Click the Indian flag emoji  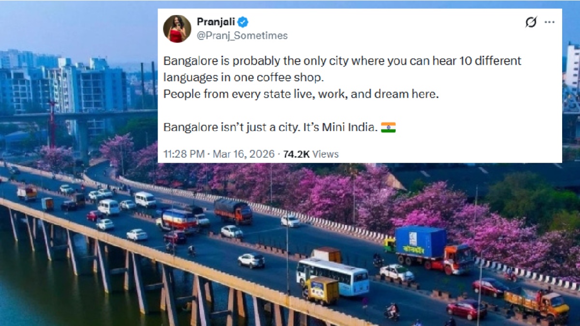(388, 128)
